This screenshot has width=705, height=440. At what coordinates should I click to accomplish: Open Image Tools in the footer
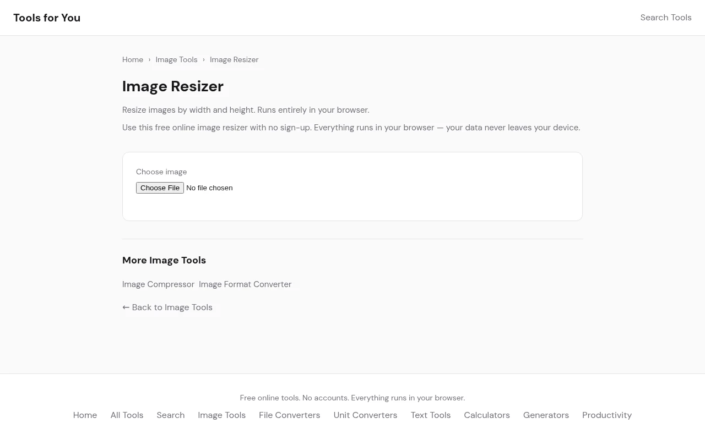[221, 415]
